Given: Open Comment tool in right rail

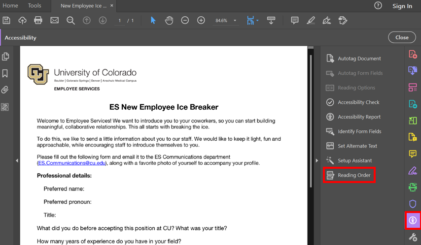Looking at the screenshot, I should pos(413,153).
